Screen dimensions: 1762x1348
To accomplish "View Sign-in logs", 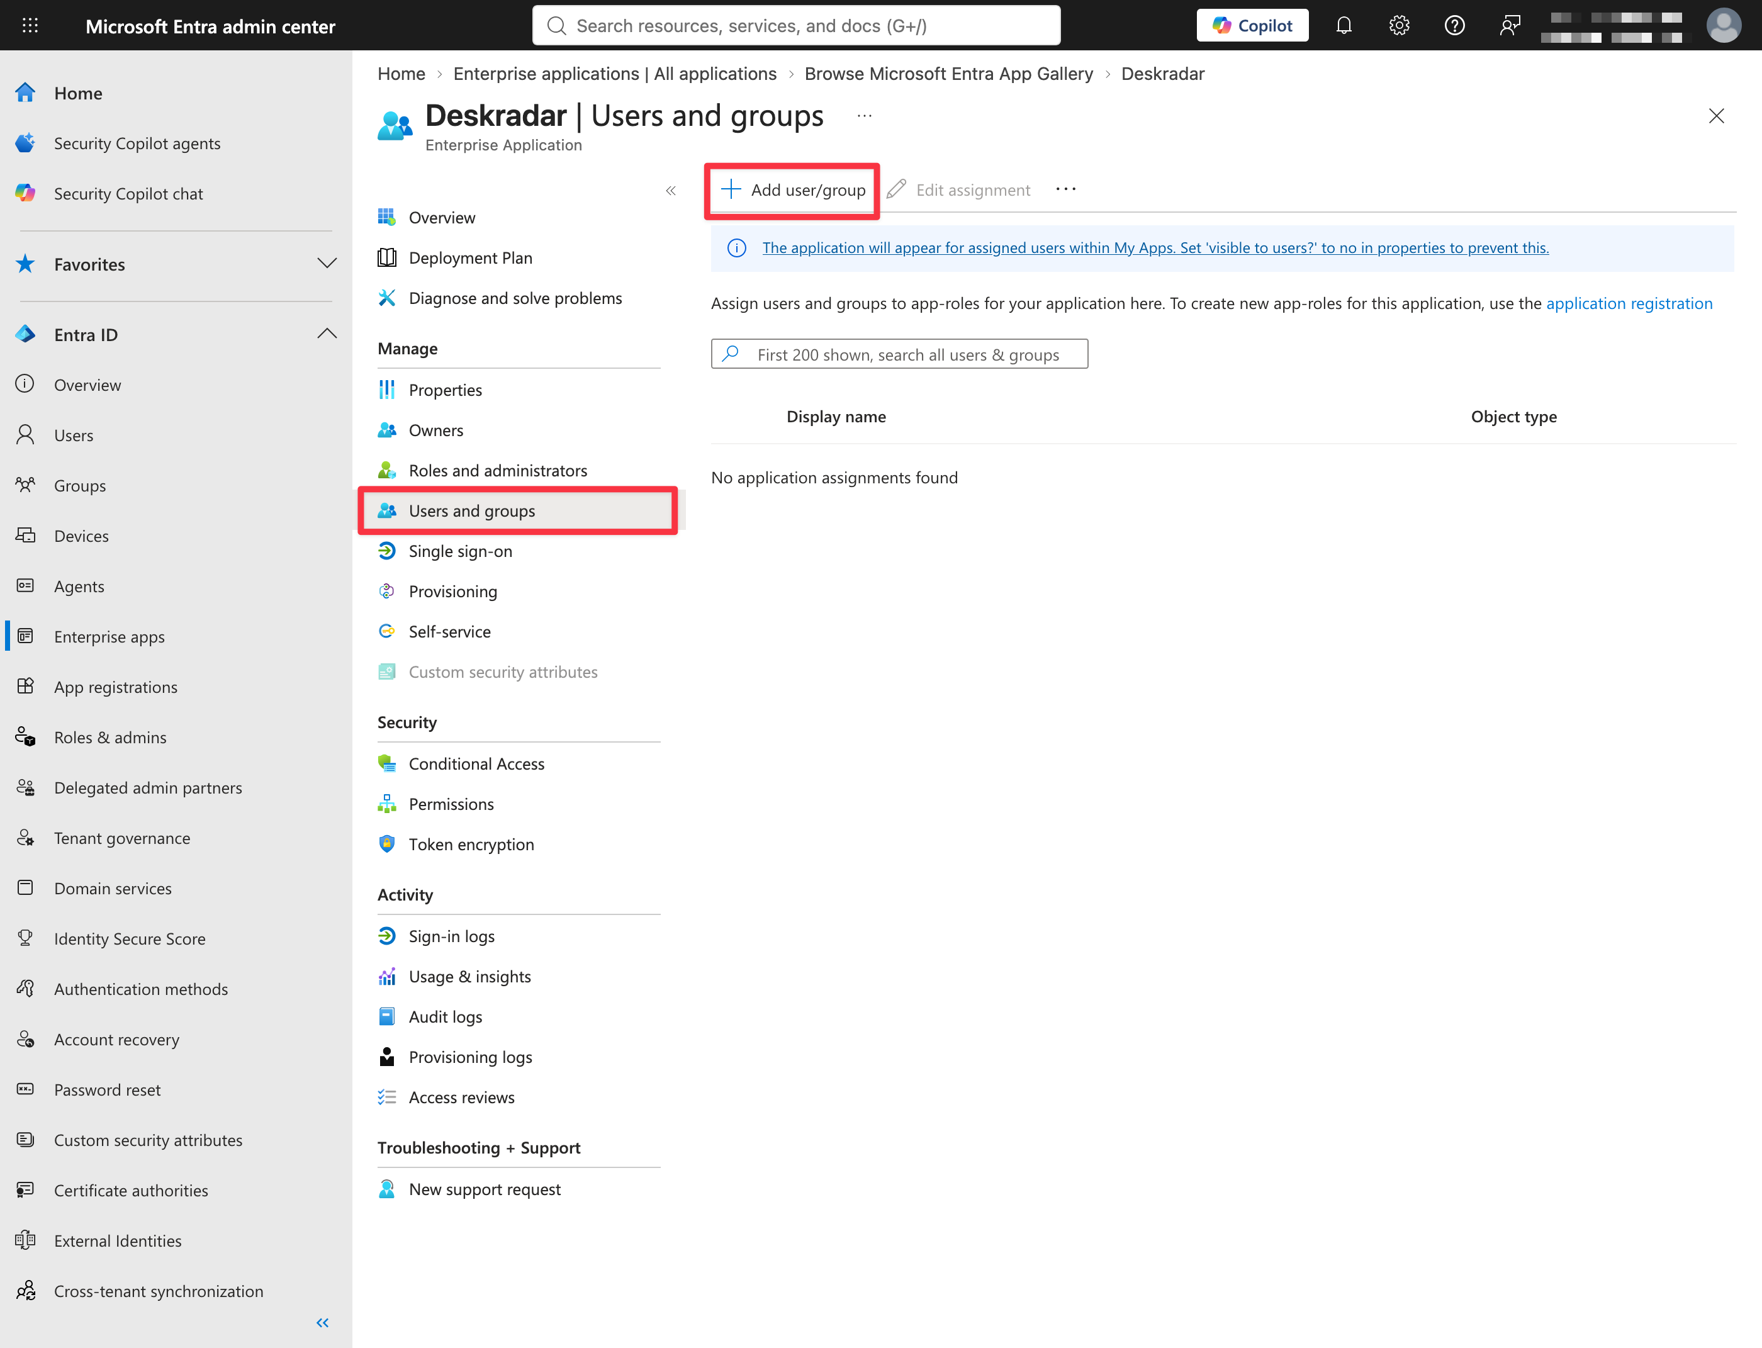I will 452,936.
